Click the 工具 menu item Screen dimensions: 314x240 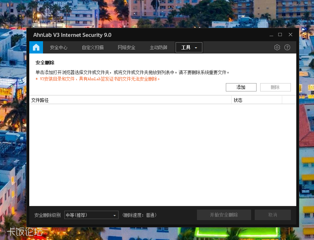coord(185,47)
